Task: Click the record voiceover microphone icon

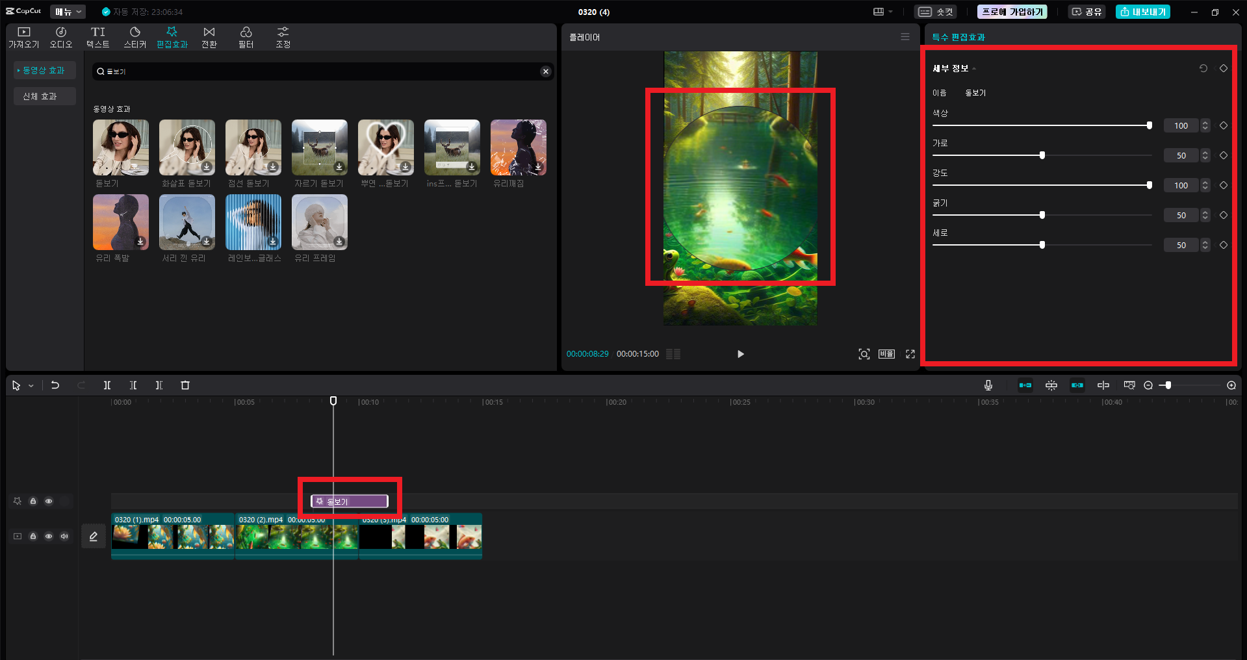Action: coord(988,385)
